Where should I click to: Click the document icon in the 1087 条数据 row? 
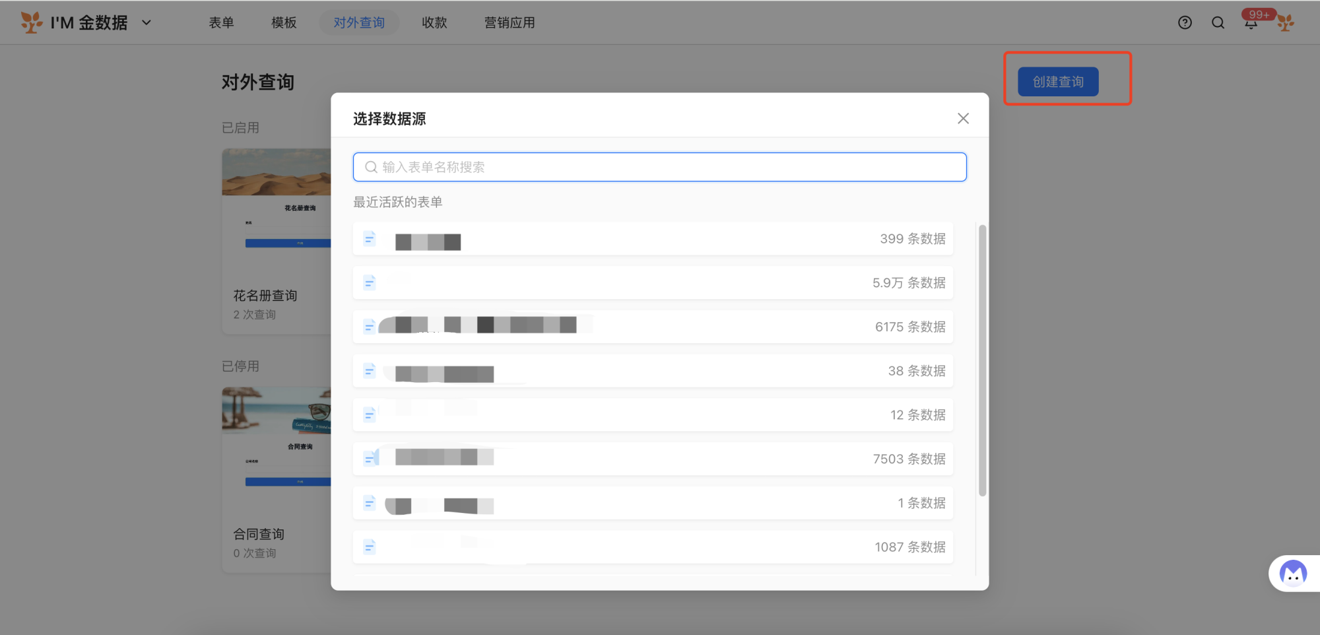coord(370,547)
